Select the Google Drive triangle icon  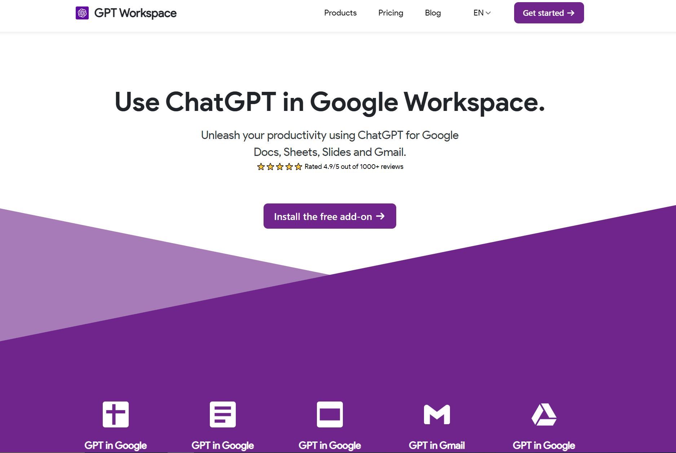(544, 414)
